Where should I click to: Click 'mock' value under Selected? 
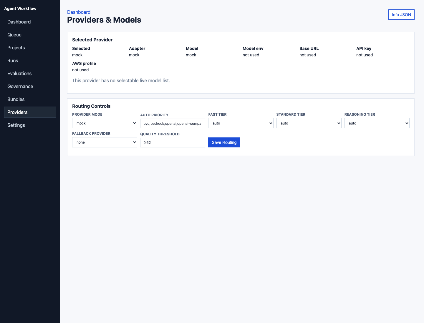tap(77, 55)
